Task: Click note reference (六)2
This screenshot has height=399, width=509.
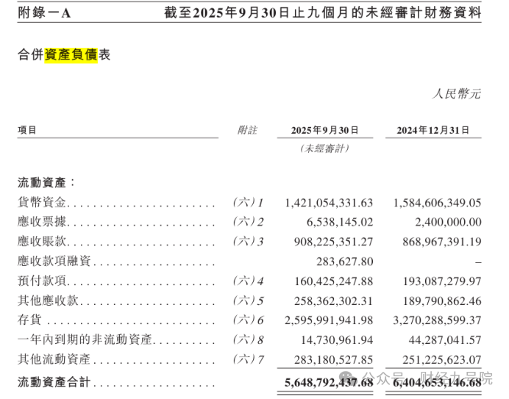Action: click(x=249, y=222)
